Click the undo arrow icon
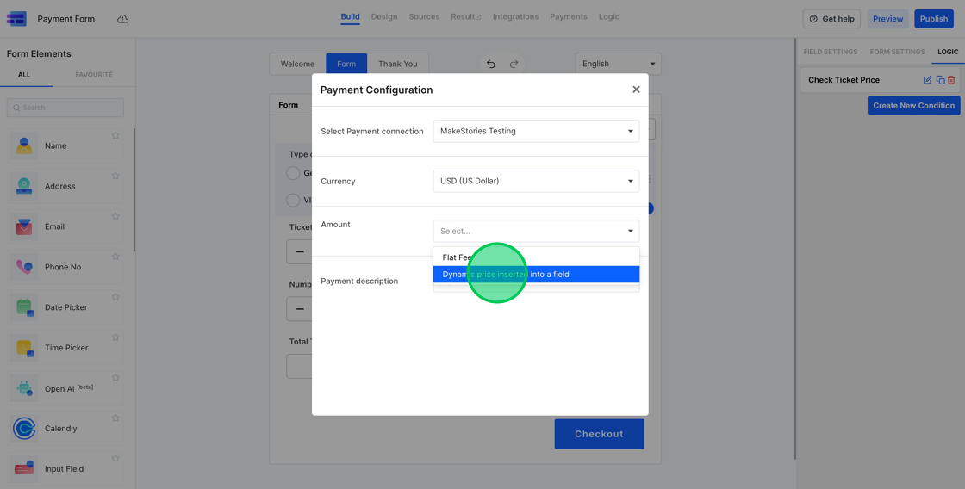Viewport: 965px width, 489px height. [x=491, y=64]
